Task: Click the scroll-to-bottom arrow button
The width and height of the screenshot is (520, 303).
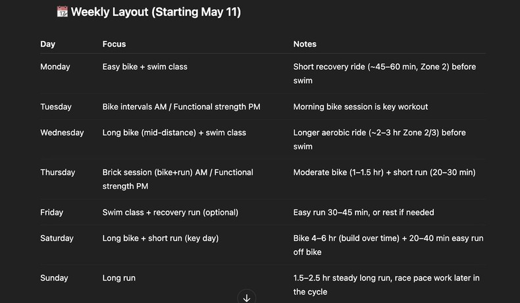Action: 247,298
